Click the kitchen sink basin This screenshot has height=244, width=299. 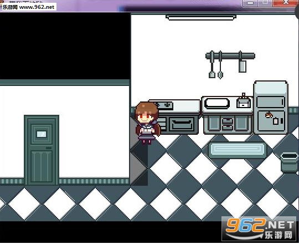tap(217, 103)
